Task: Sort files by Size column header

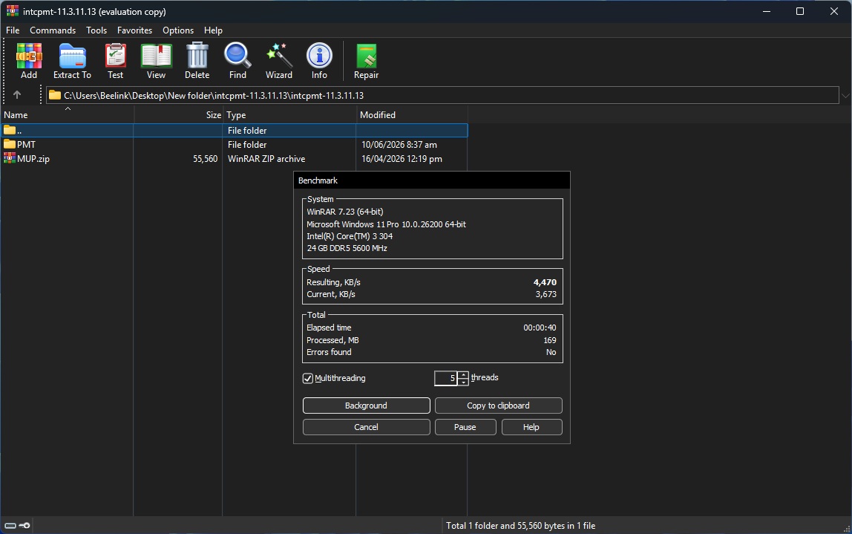Action: [x=178, y=114]
